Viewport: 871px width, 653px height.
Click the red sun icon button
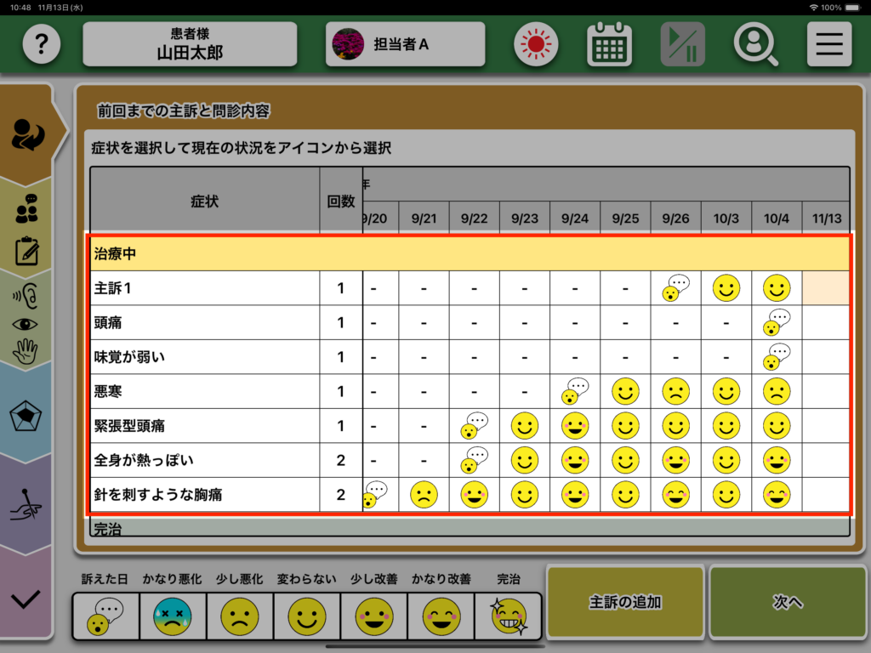[x=536, y=44]
